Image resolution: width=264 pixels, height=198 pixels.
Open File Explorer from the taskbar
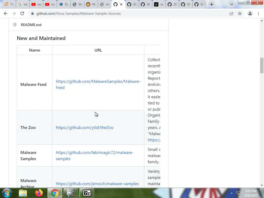point(23,193)
